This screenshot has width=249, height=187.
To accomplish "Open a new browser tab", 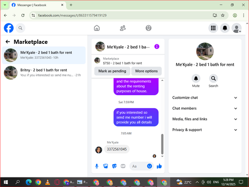I will point(71,5).
